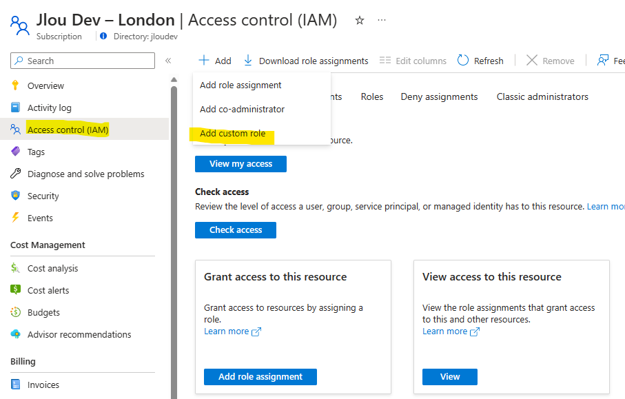Image resolution: width=625 pixels, height=399 pixels.
Task: Select Access control (IAM) in sidebar
Action: pos(68,130)
